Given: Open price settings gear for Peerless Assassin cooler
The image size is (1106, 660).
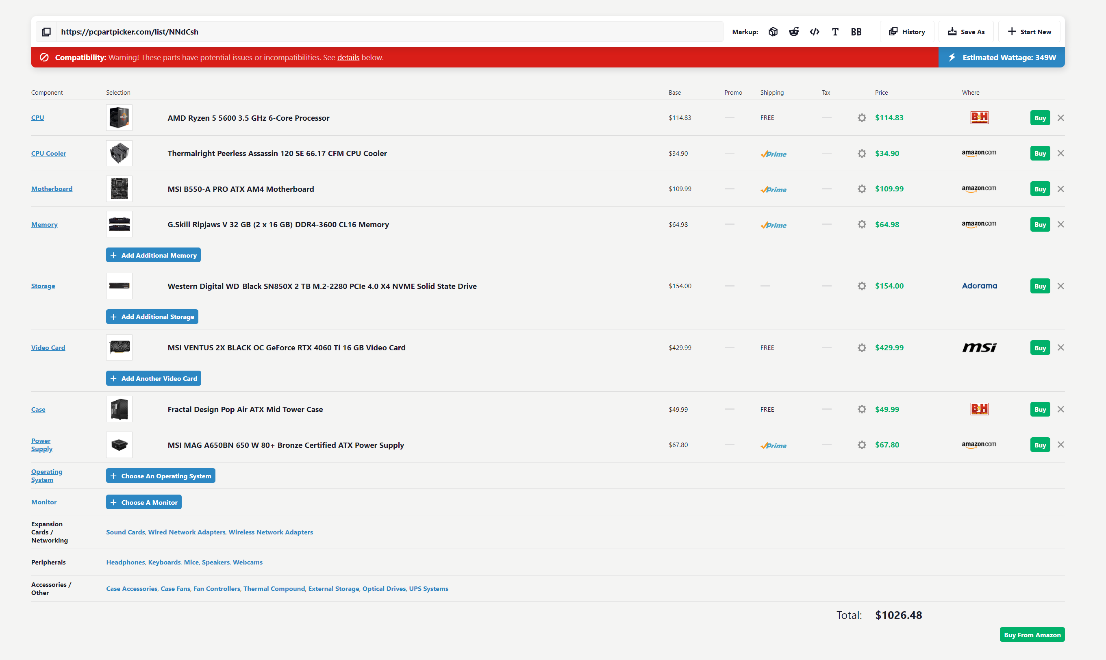Looking at the screenshot, I should click(862, 154).
